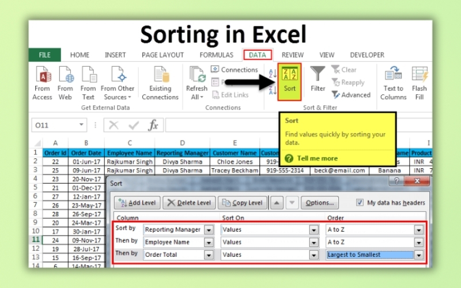Open the Employee Name column dropdown

click(209, 242)
